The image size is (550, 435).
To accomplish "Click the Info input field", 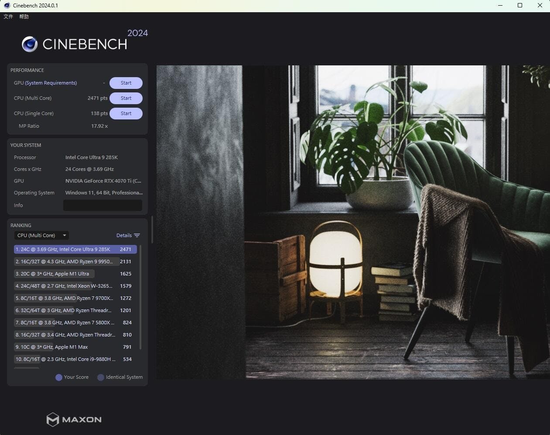I will point(102,205).
